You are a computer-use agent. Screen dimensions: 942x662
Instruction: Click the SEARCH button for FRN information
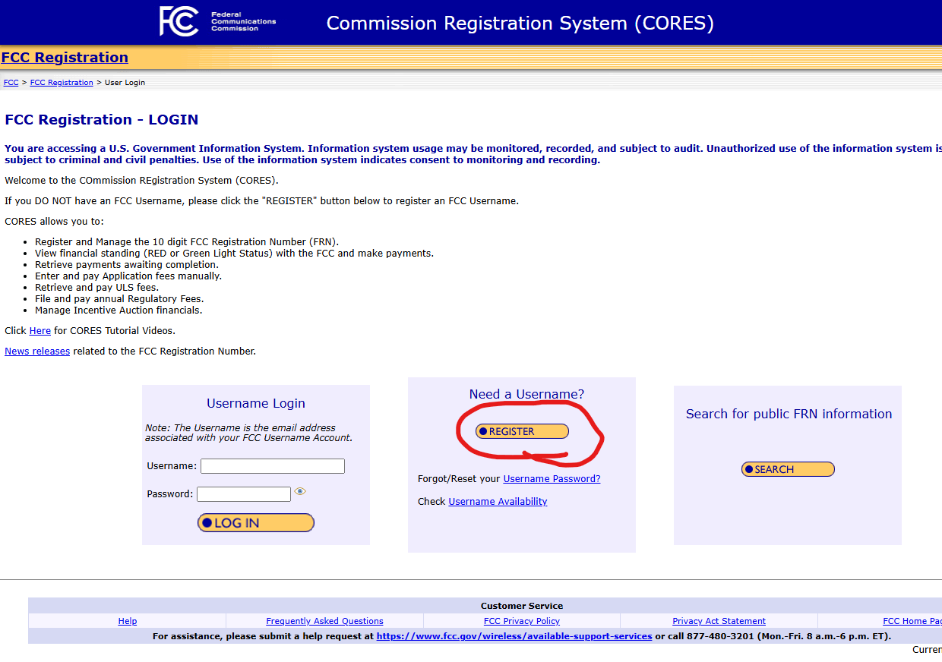point(788,469)
